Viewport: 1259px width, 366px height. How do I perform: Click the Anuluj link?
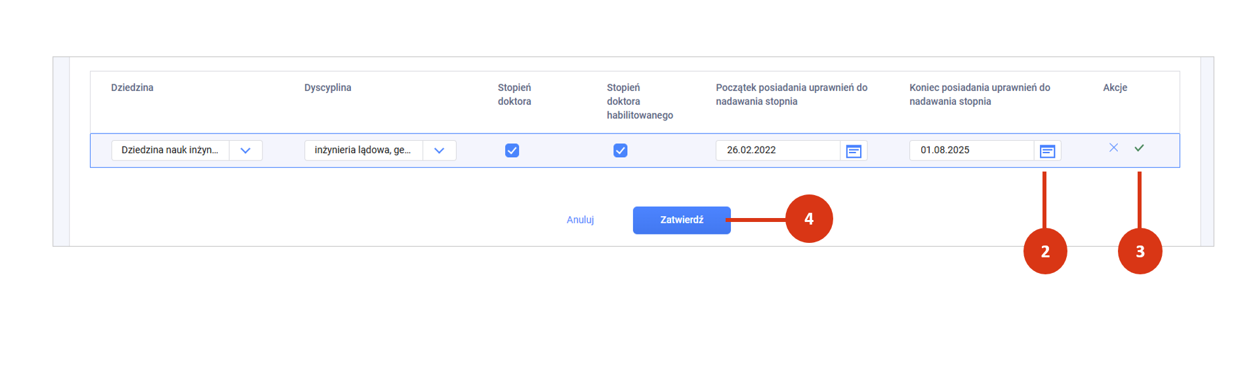(581, 220)
